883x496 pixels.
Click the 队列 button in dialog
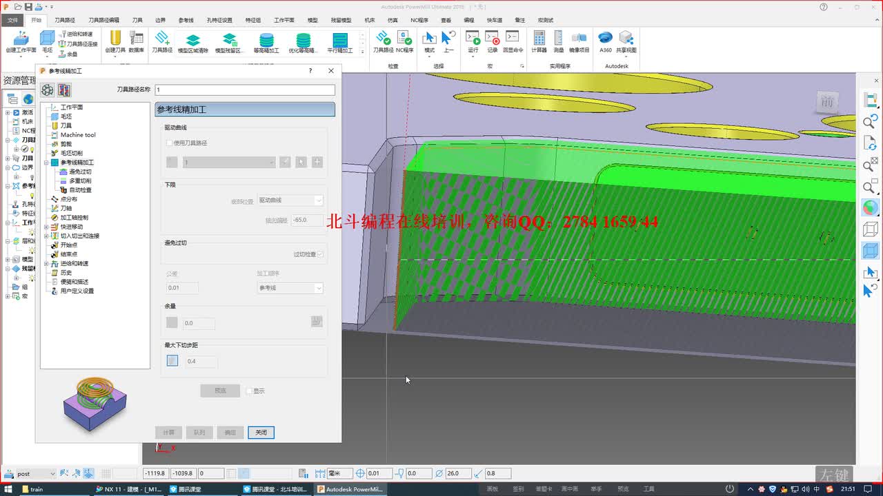(199, 432)
